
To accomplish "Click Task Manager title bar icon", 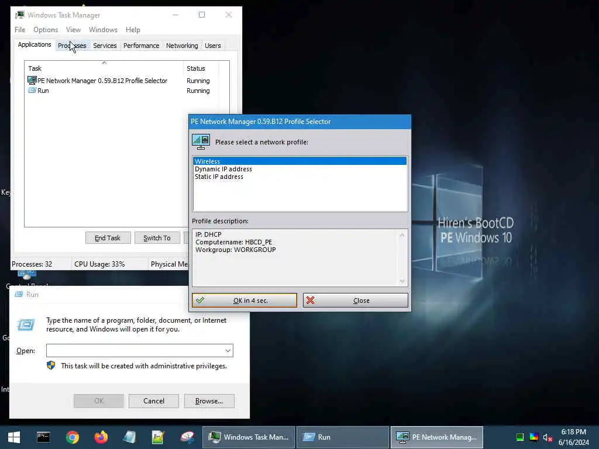I will click(x=19, y=15).
